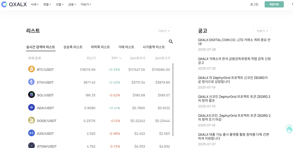Click SOL change value -0.62%

(114, 95)
